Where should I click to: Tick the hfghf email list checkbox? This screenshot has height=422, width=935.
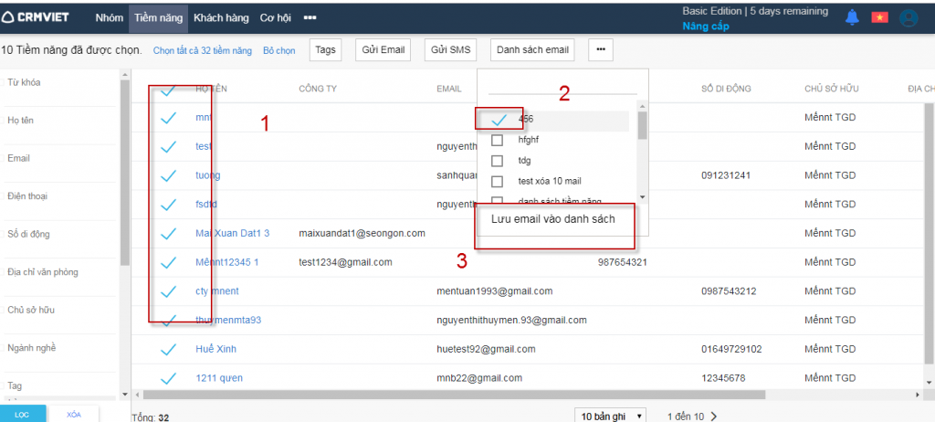click(498, 141)
